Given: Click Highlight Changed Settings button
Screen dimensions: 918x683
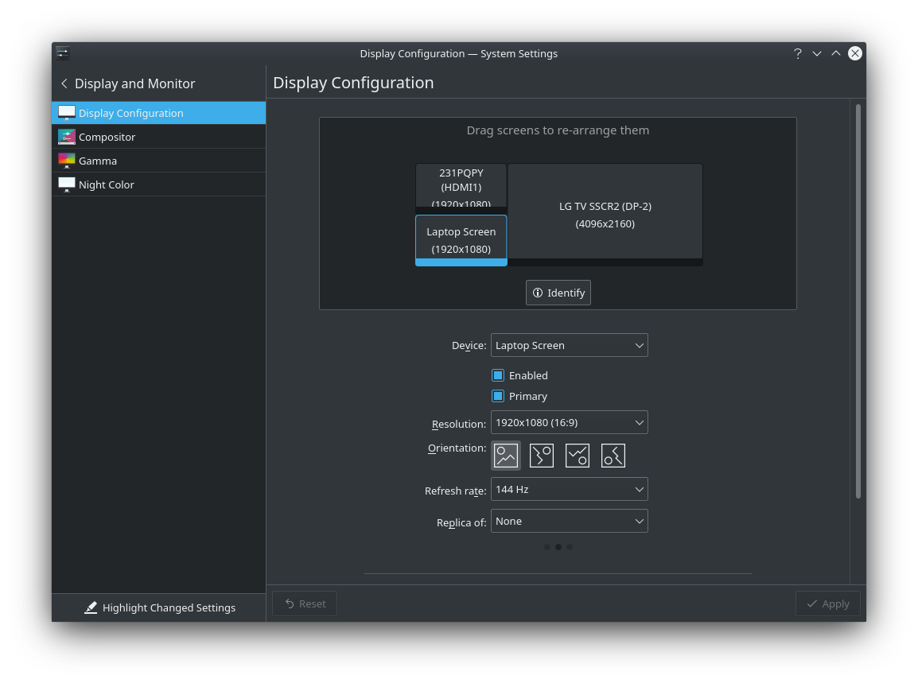Looking at the screenshot, I should coord(158,607).
